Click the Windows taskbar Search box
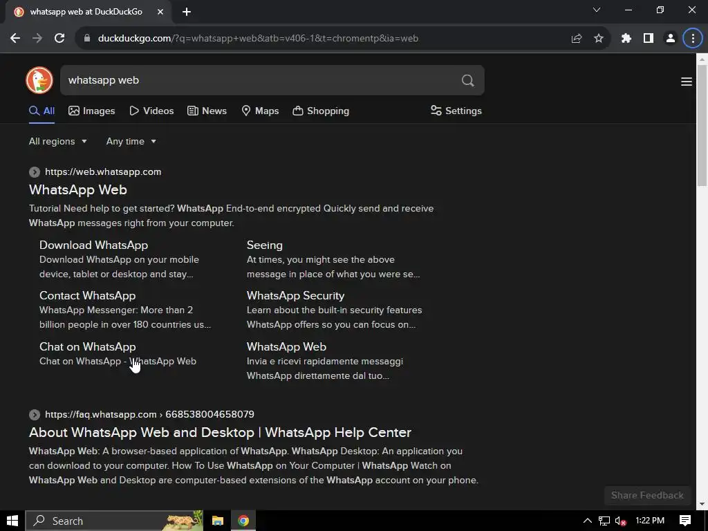The height and width of the screenshot is (531, 708). tap(114, 521)
